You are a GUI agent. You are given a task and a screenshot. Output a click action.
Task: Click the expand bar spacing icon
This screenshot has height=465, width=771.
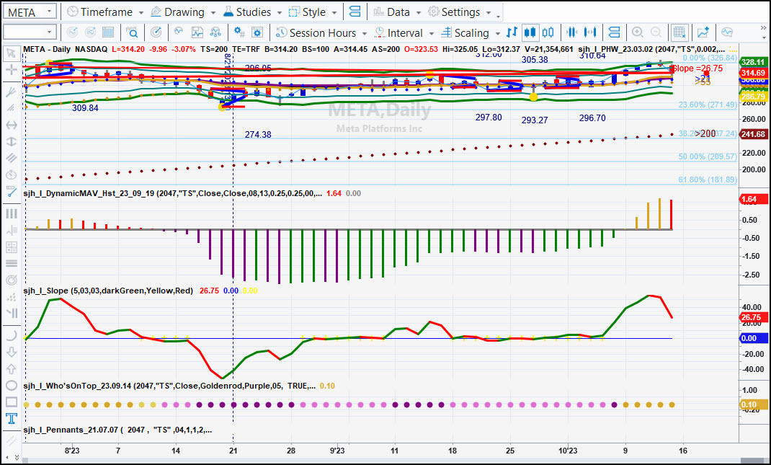pos(590,32)
